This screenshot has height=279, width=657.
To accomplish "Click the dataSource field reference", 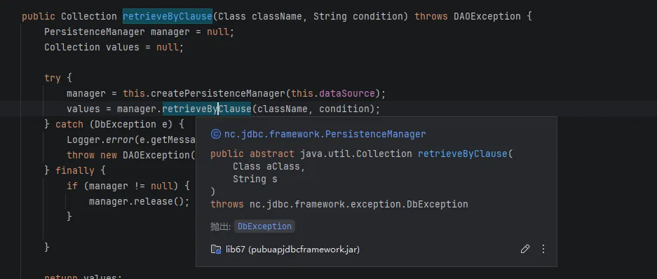I will click(x=347, y=93).
